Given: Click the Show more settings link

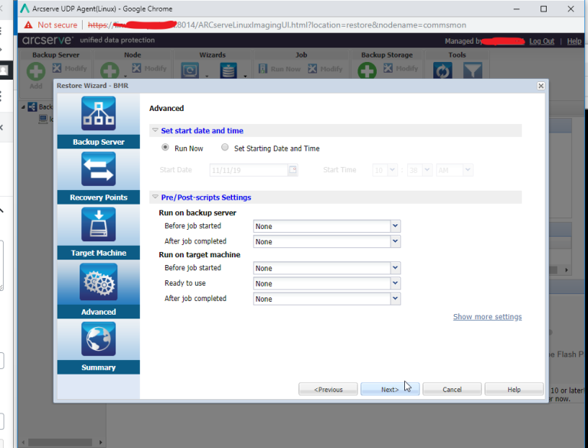Looking at the screenshot, I should [487, 317].
